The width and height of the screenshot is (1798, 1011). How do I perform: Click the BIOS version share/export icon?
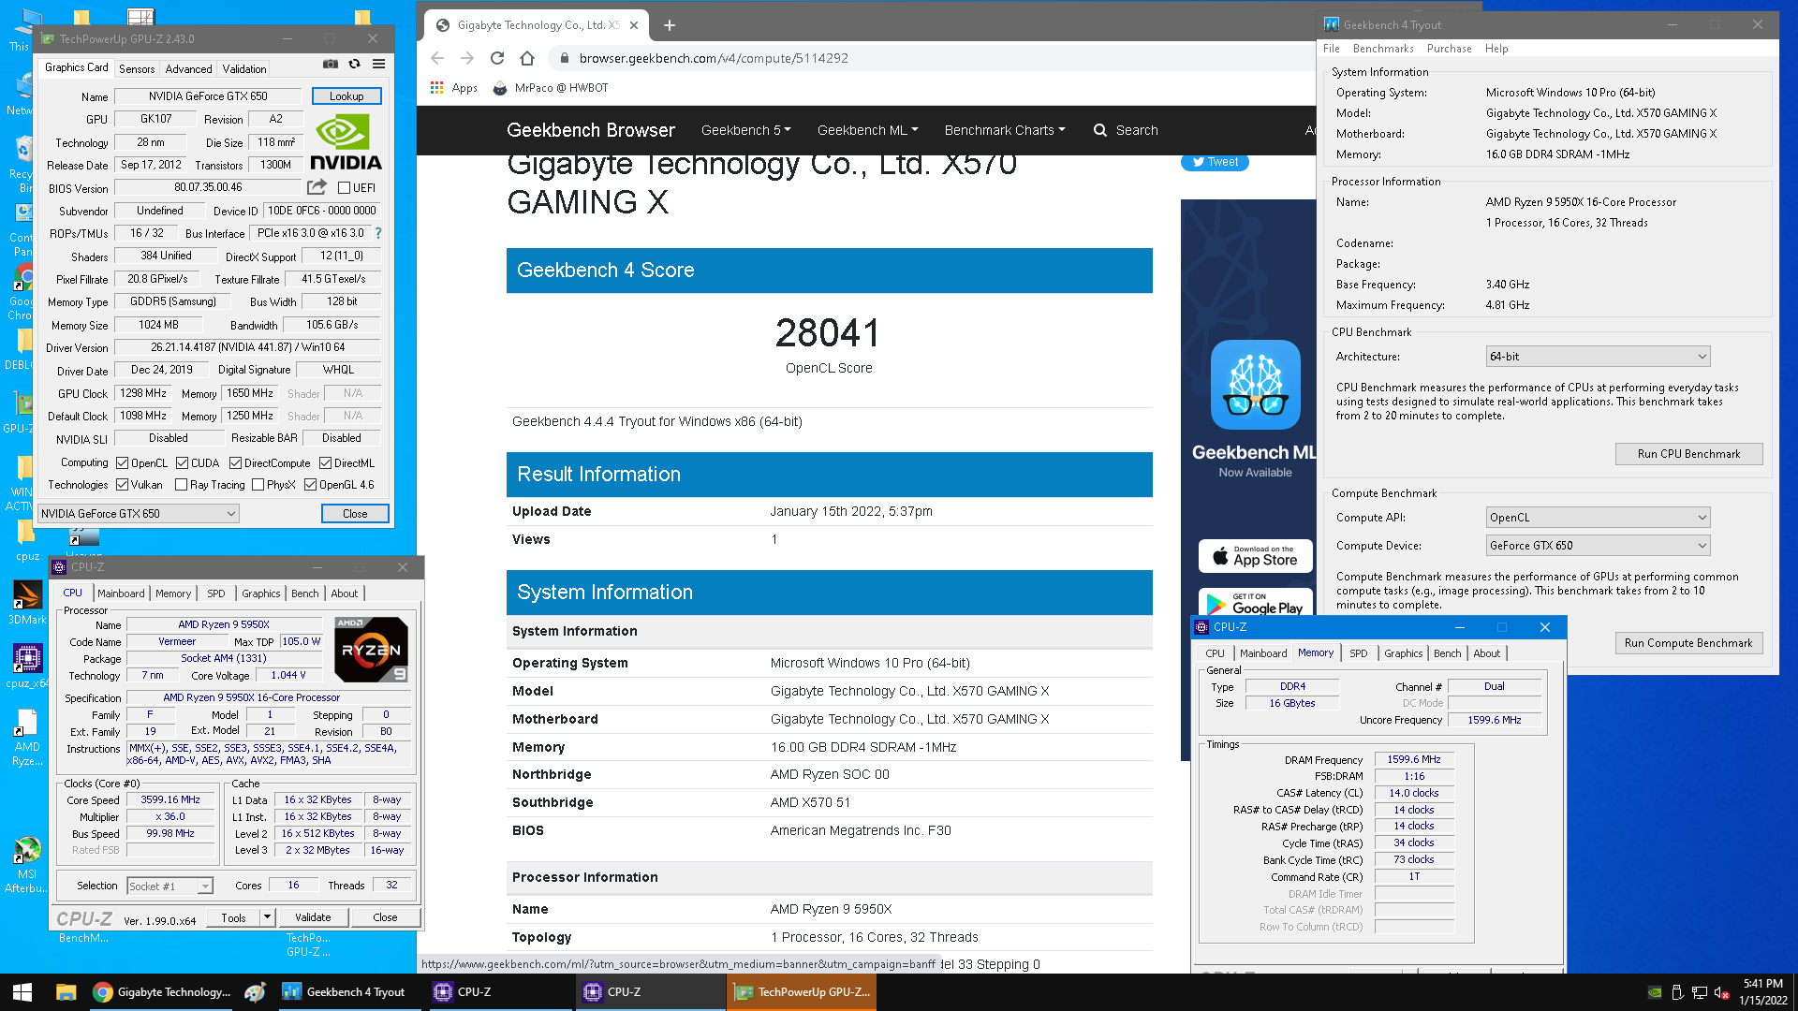(x=317, y=187)
